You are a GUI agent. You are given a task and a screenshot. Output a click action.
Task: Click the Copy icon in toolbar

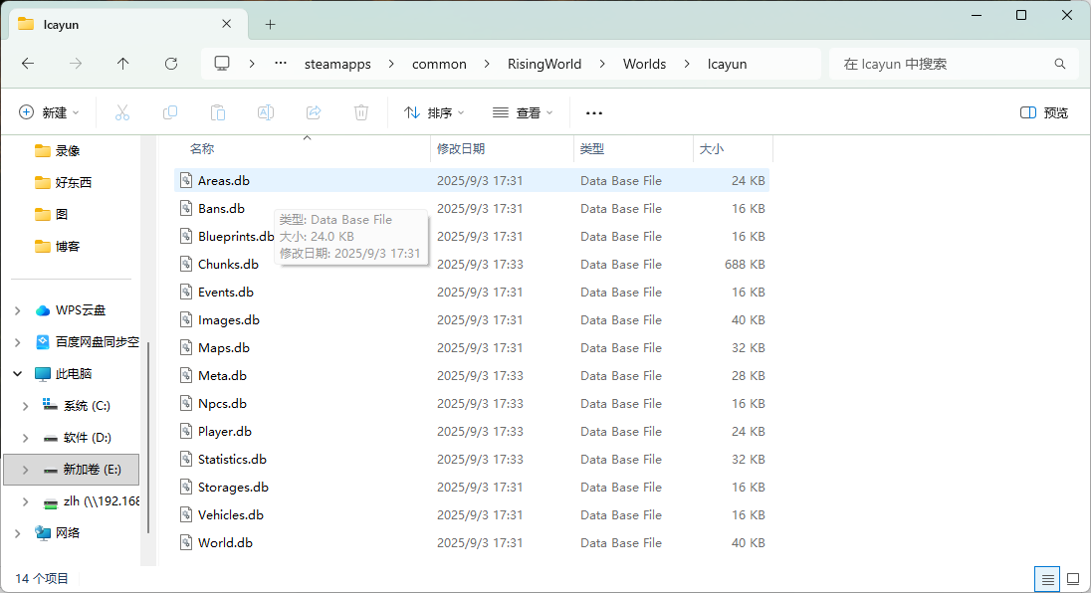tap(170, 112)
